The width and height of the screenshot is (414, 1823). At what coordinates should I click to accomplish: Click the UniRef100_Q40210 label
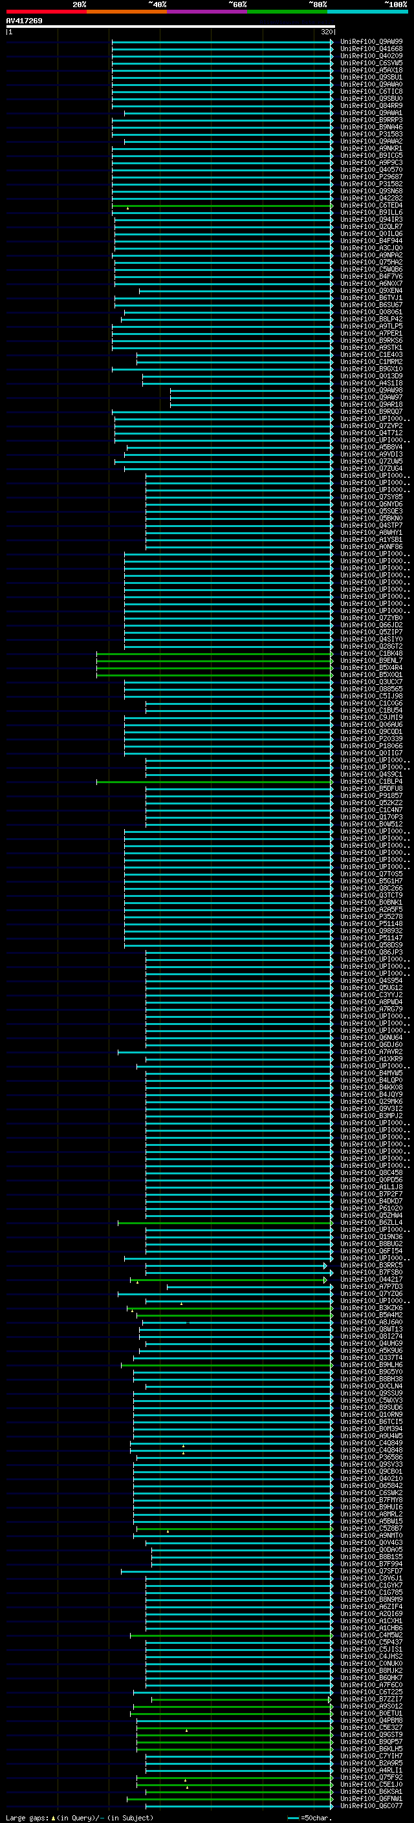click(x=371, y=1479)
